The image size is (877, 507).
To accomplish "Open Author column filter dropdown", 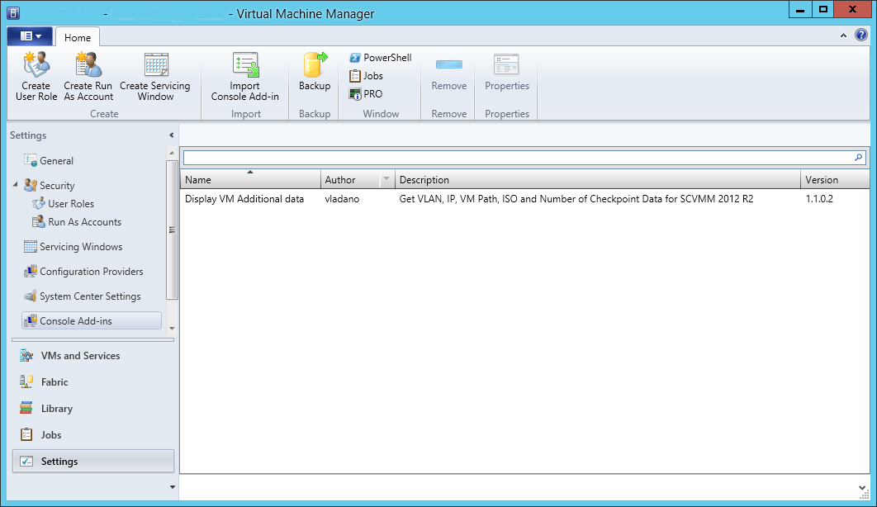I will 386,179.
